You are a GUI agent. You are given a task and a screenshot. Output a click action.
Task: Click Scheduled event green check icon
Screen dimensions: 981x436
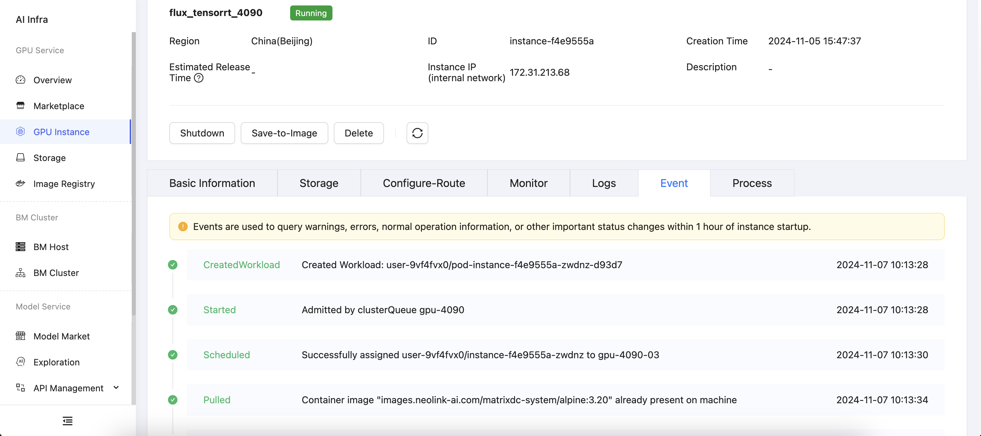[x=172, y=354]
